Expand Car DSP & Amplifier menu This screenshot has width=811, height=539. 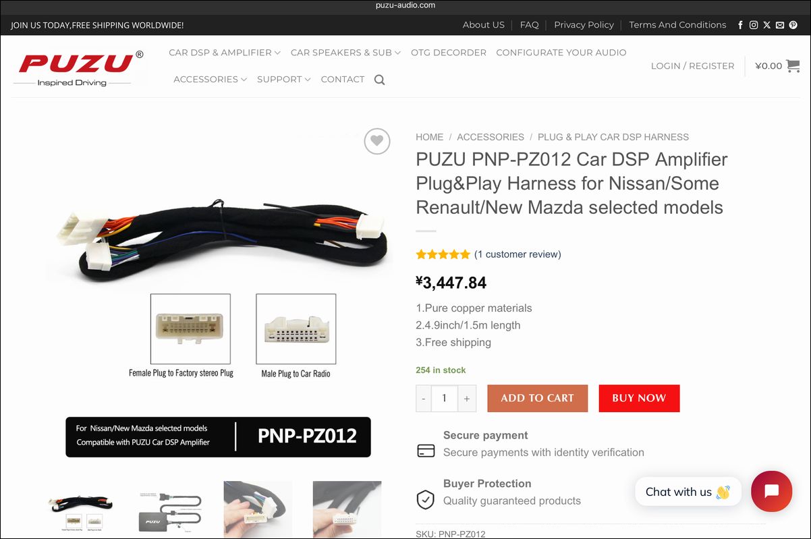click(225, 53)
